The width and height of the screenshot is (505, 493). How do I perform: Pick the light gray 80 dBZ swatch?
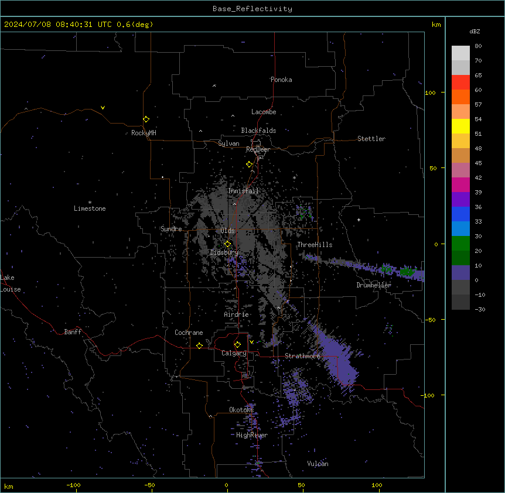pyautogui.click(x=460, y=53)
